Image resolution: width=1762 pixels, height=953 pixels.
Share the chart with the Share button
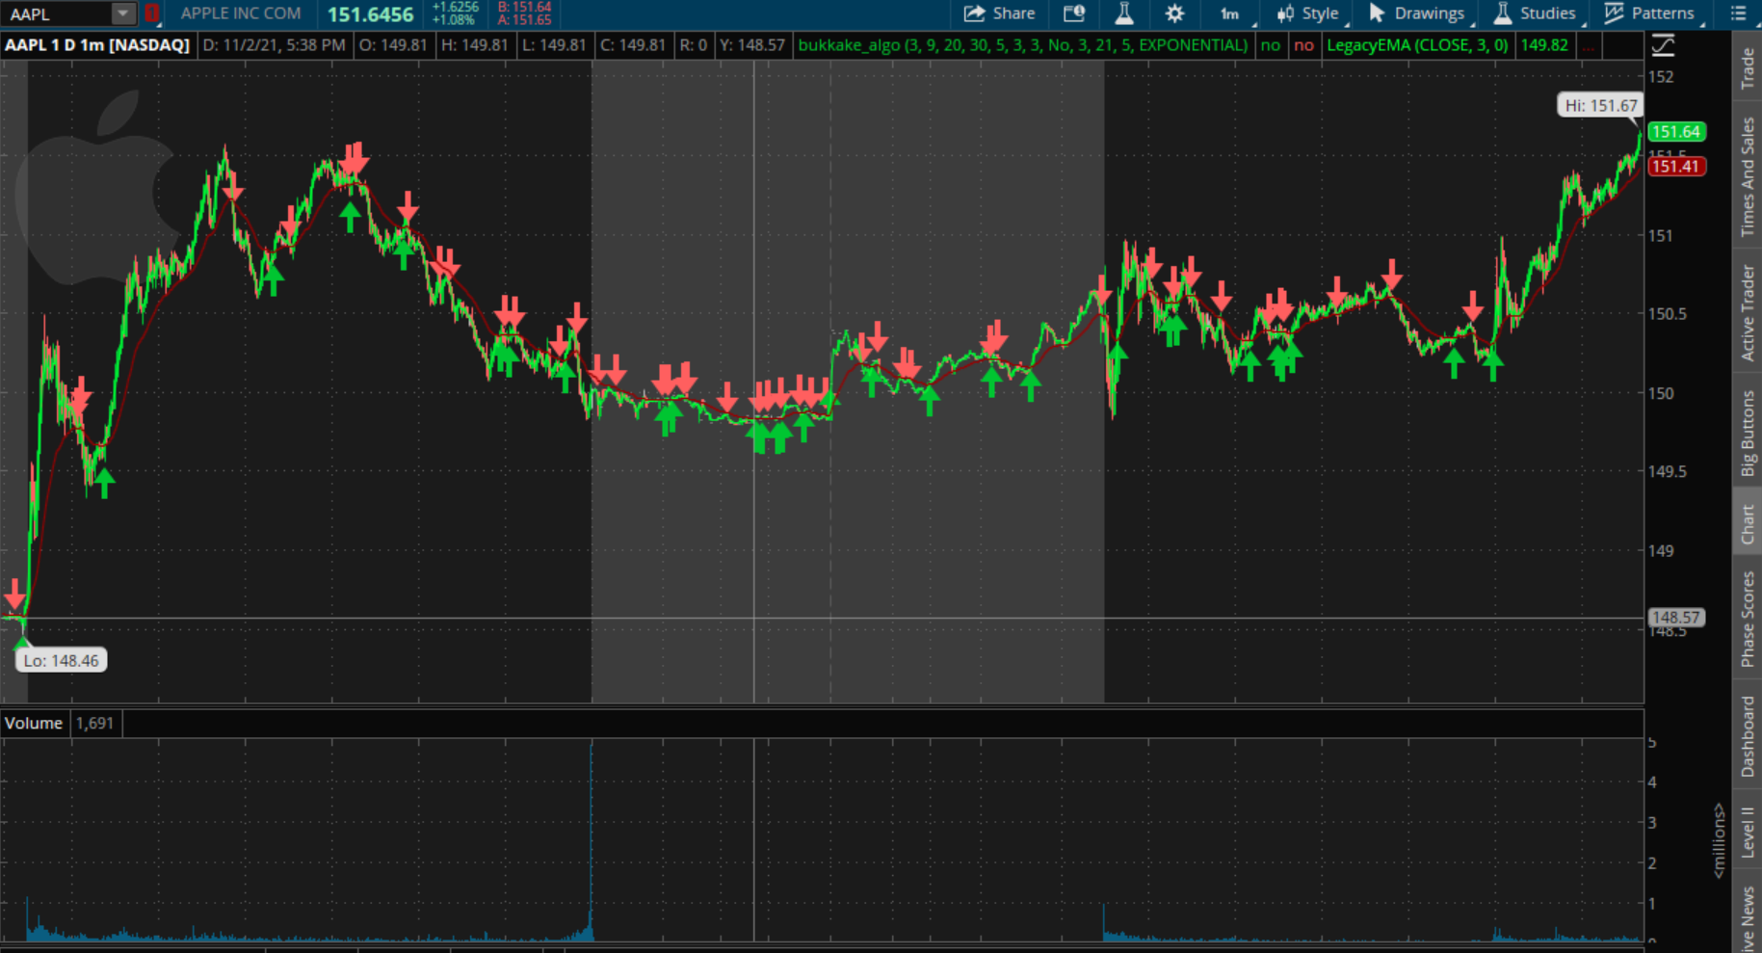999,13
